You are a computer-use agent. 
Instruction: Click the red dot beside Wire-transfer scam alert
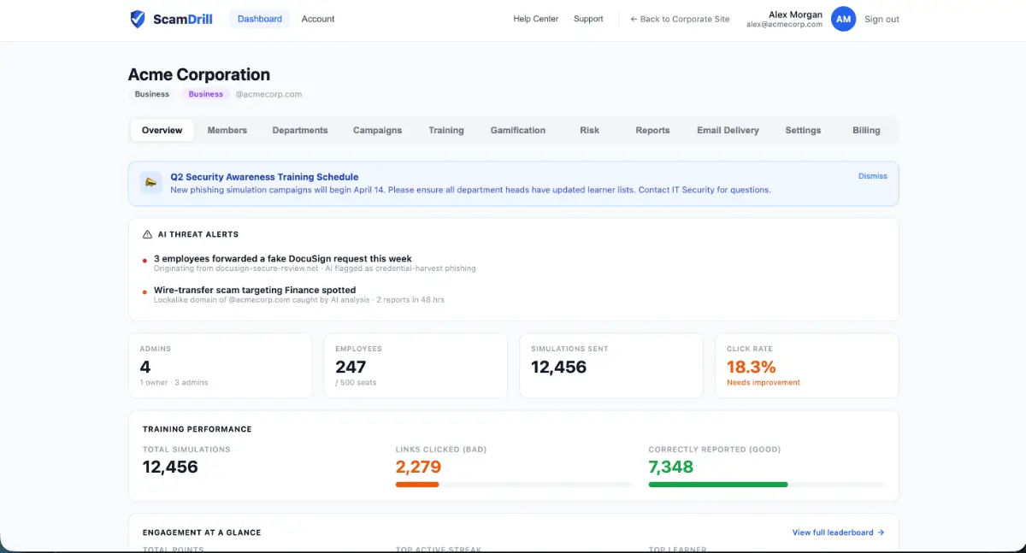tap(144, 291)
